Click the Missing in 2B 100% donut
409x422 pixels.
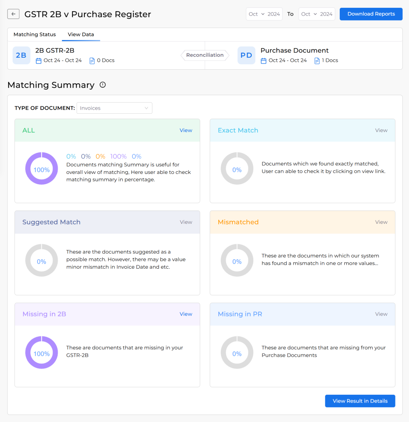[42, 352]
